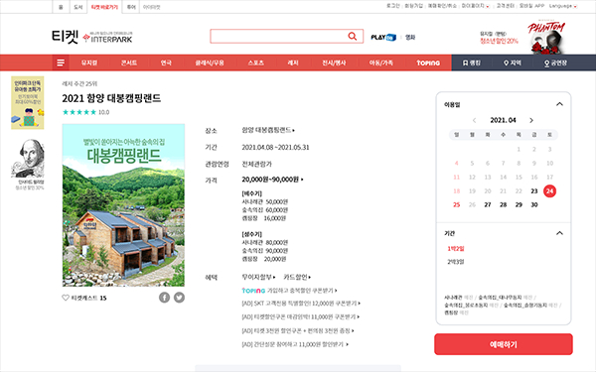Viewport: 596px width, 372px height.
Task: Click the 예매확인/취소 link
Action: click(x=442, y=6)
